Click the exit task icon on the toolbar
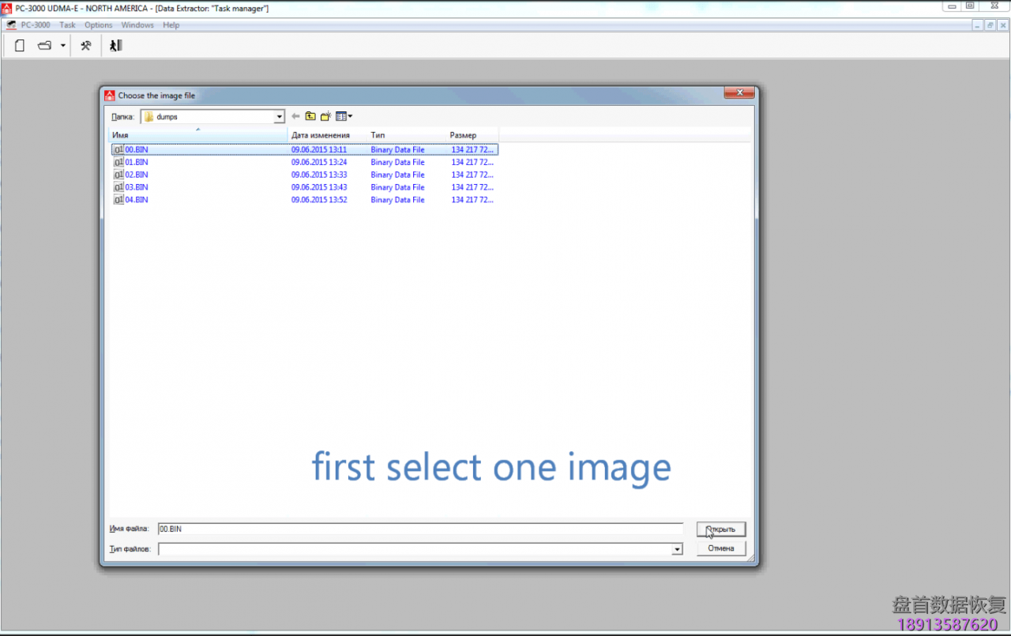 click(115, 46)
